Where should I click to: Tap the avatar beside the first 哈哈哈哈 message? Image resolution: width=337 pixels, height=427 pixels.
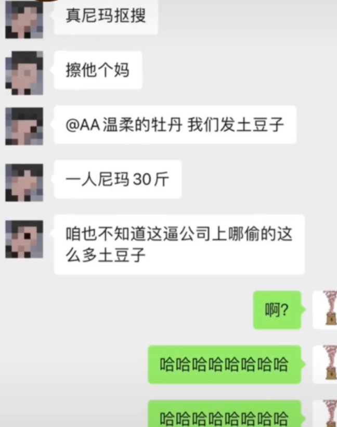point(325,365)
